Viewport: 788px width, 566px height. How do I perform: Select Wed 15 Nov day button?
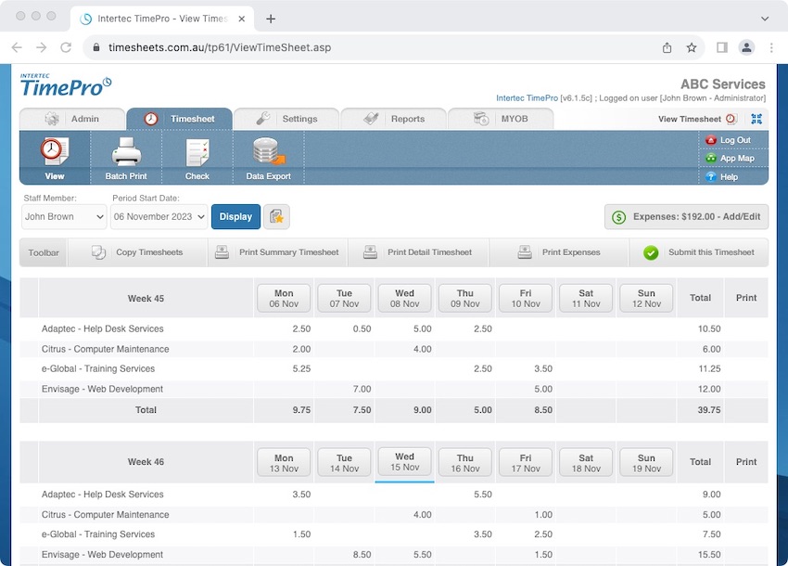tap(404, 461)
